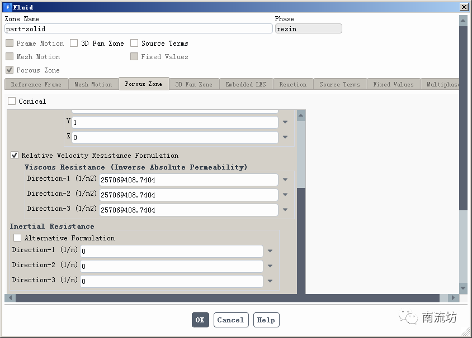Enable the Conical checkbox
This screenshot has width=472, height=338.
[x=12, y=102]
